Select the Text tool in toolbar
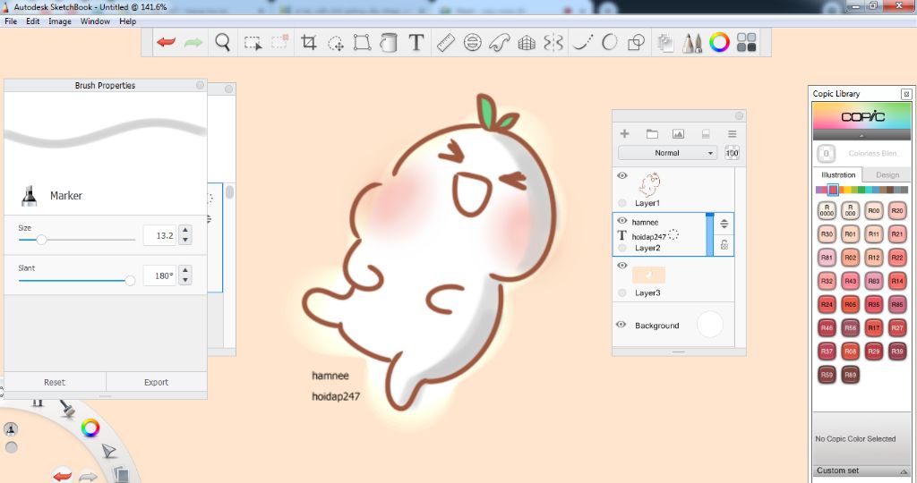The height and width of the screenshot is (483, 917). pos(416,42)
